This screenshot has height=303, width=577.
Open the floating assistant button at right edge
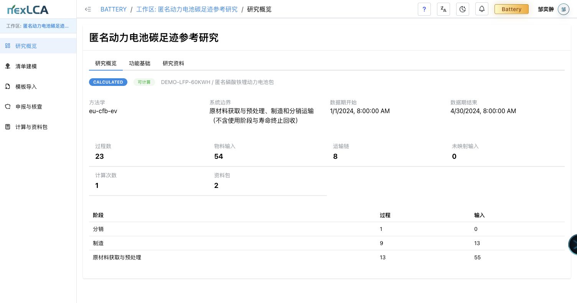click(x=573, y=244)
